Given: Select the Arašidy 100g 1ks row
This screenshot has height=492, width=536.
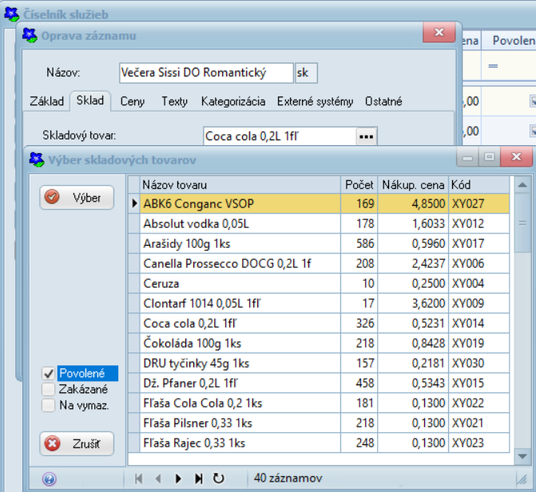Looking at the screenshot, I should [319, 244].
